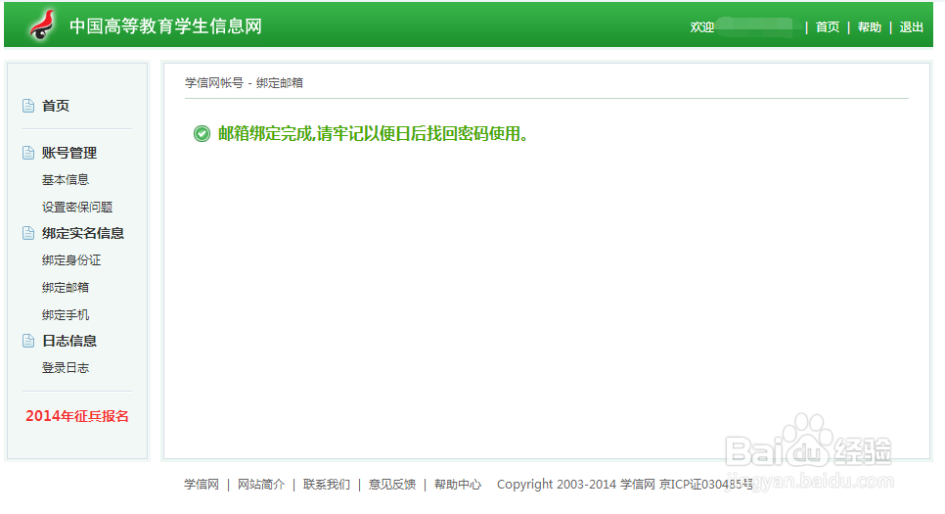
Task: Open 学信网 footer link
Action: [x=202, y=484]
